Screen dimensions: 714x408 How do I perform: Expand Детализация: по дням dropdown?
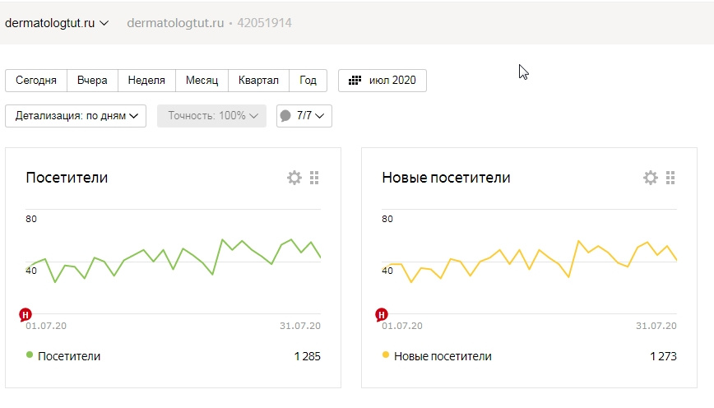pos(76,116)
